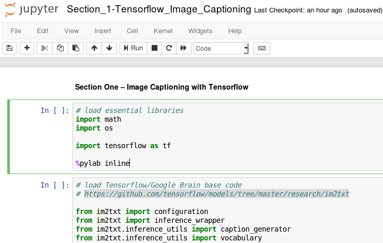Copy selected cells icon
Viewport: 383px width, 243px height.
pyautogui.click(x=60, y=48)
